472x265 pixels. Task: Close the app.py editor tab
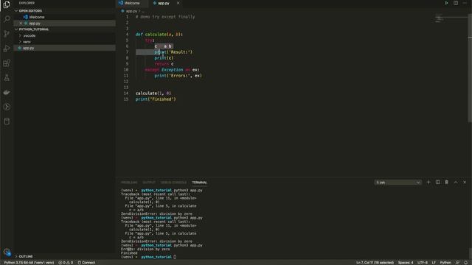(x=178, y=3)
